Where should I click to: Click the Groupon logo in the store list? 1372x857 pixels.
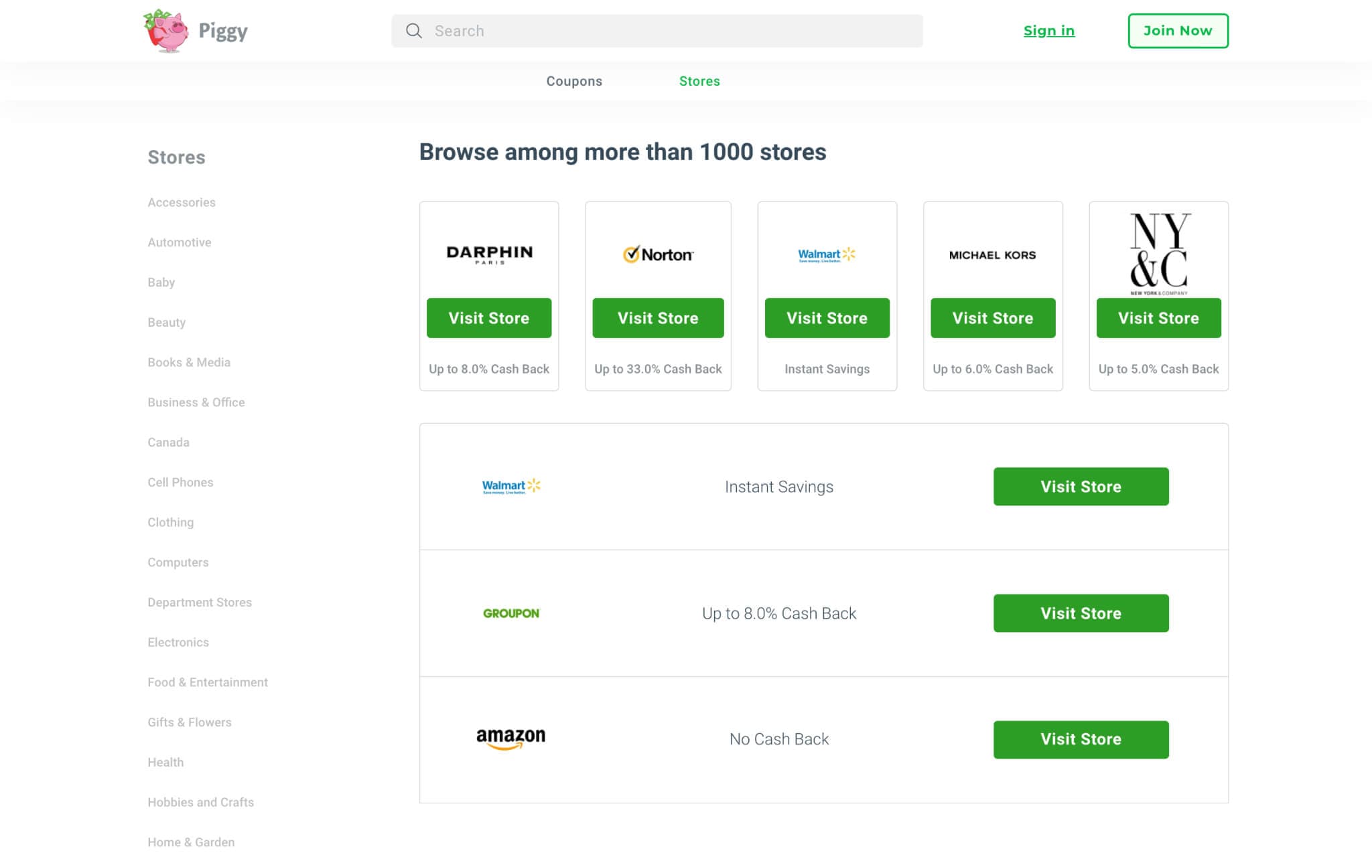[x=511, y=613]
